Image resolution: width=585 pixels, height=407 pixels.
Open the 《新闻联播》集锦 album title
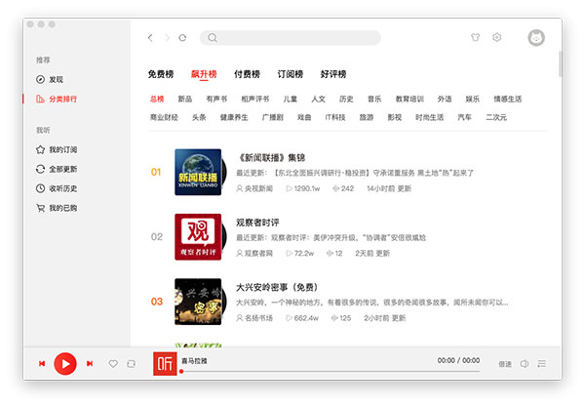coord(271,156)
